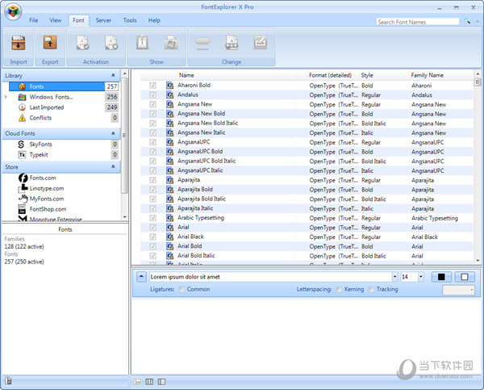Click the Search Font Names field
The width and height of the screenshot is (484, 390).
(418, 22)
